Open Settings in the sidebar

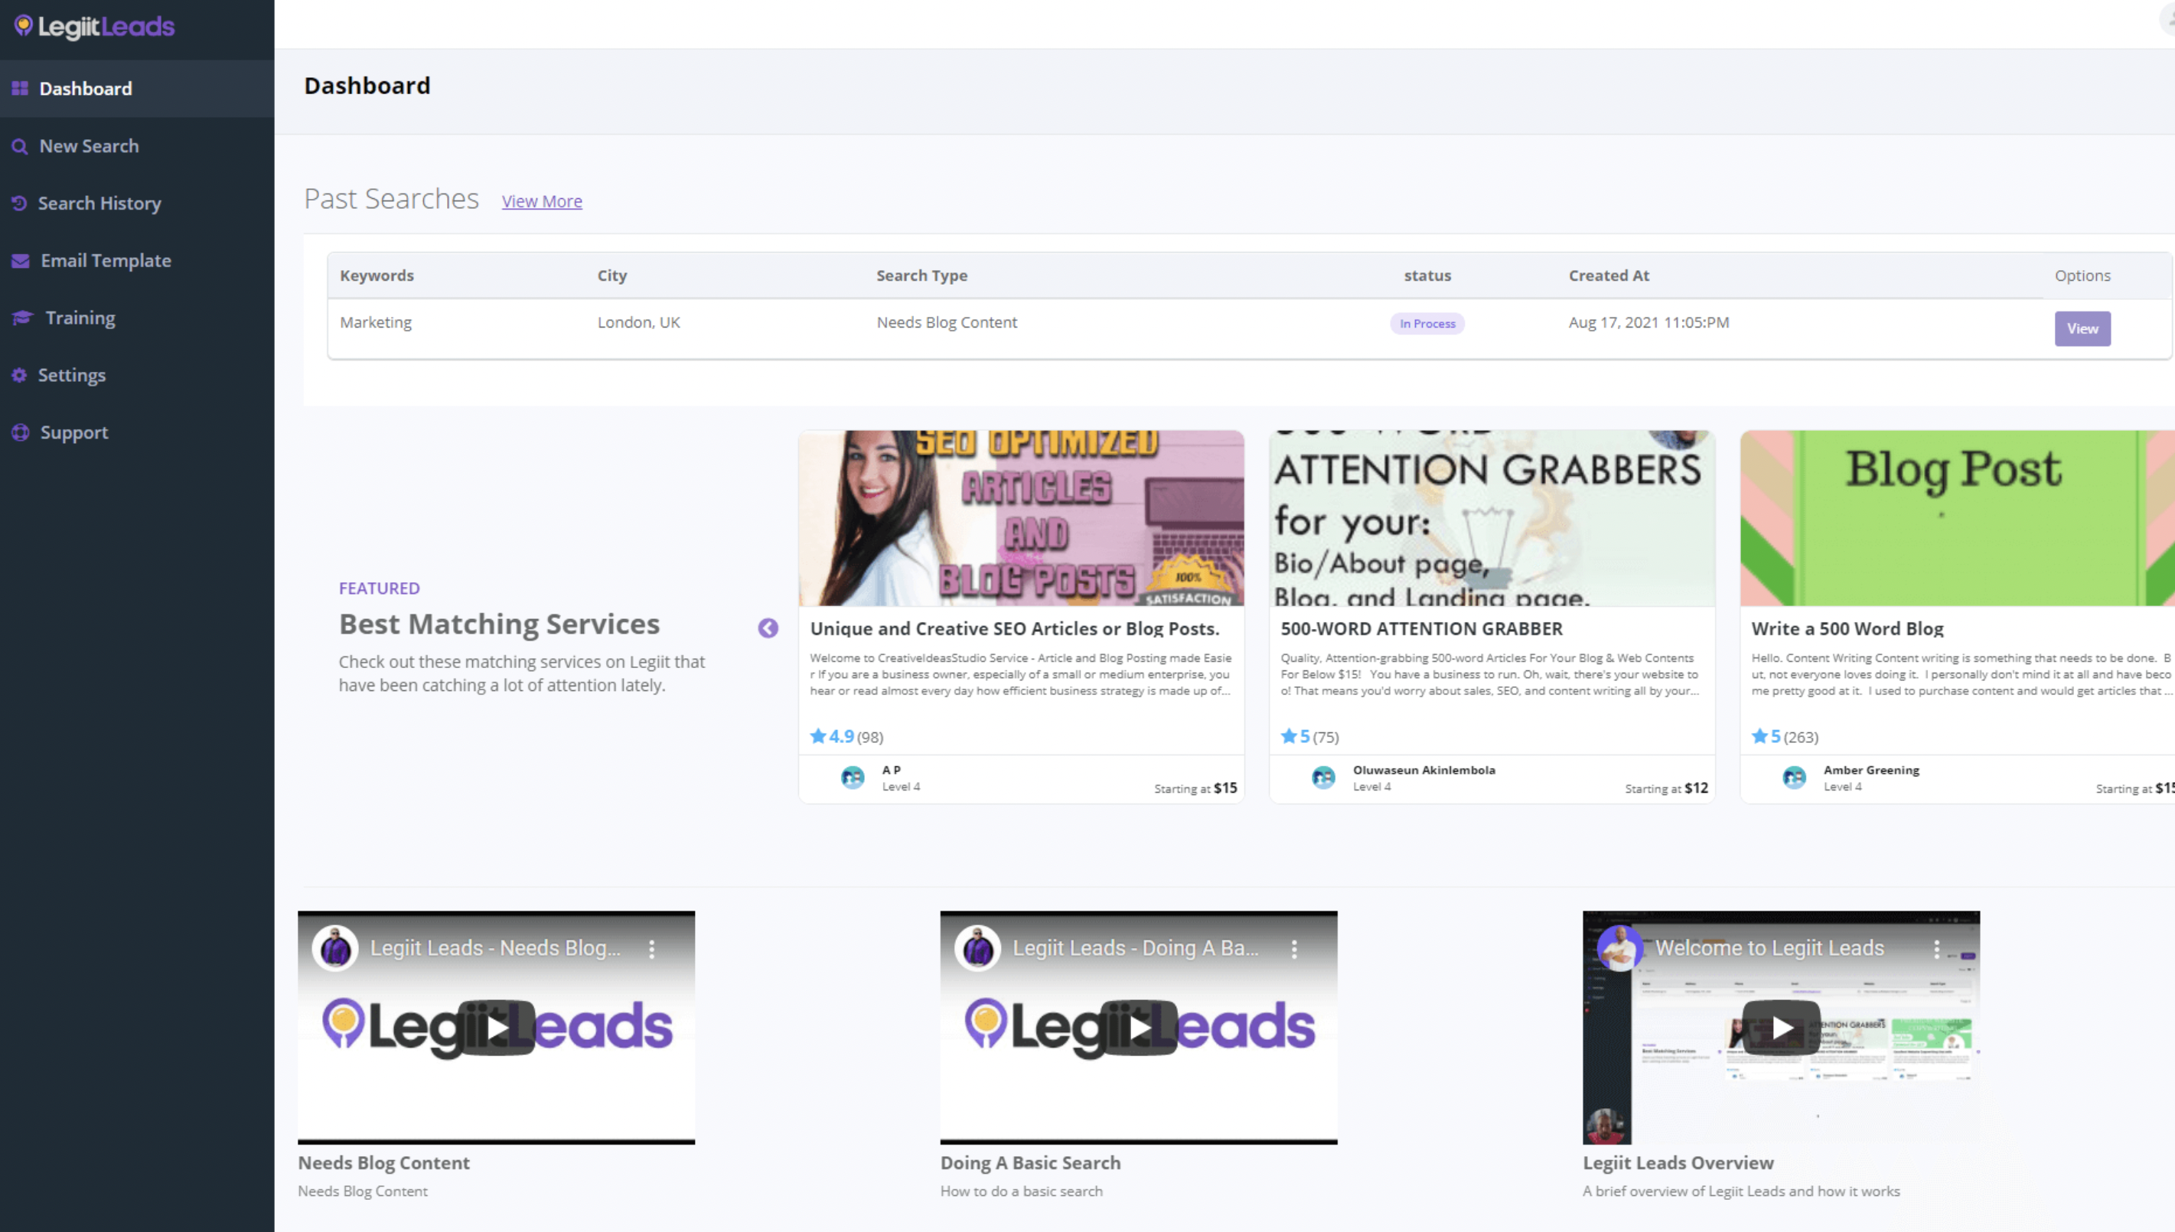click(x=137, y=375)
